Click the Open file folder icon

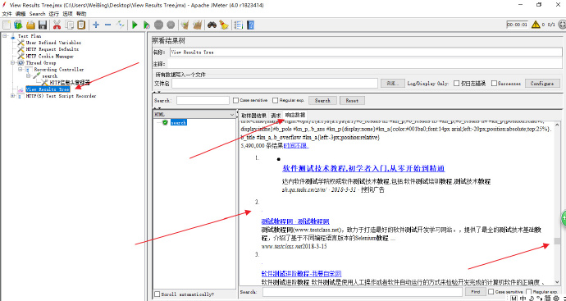(x=30, y=25)
